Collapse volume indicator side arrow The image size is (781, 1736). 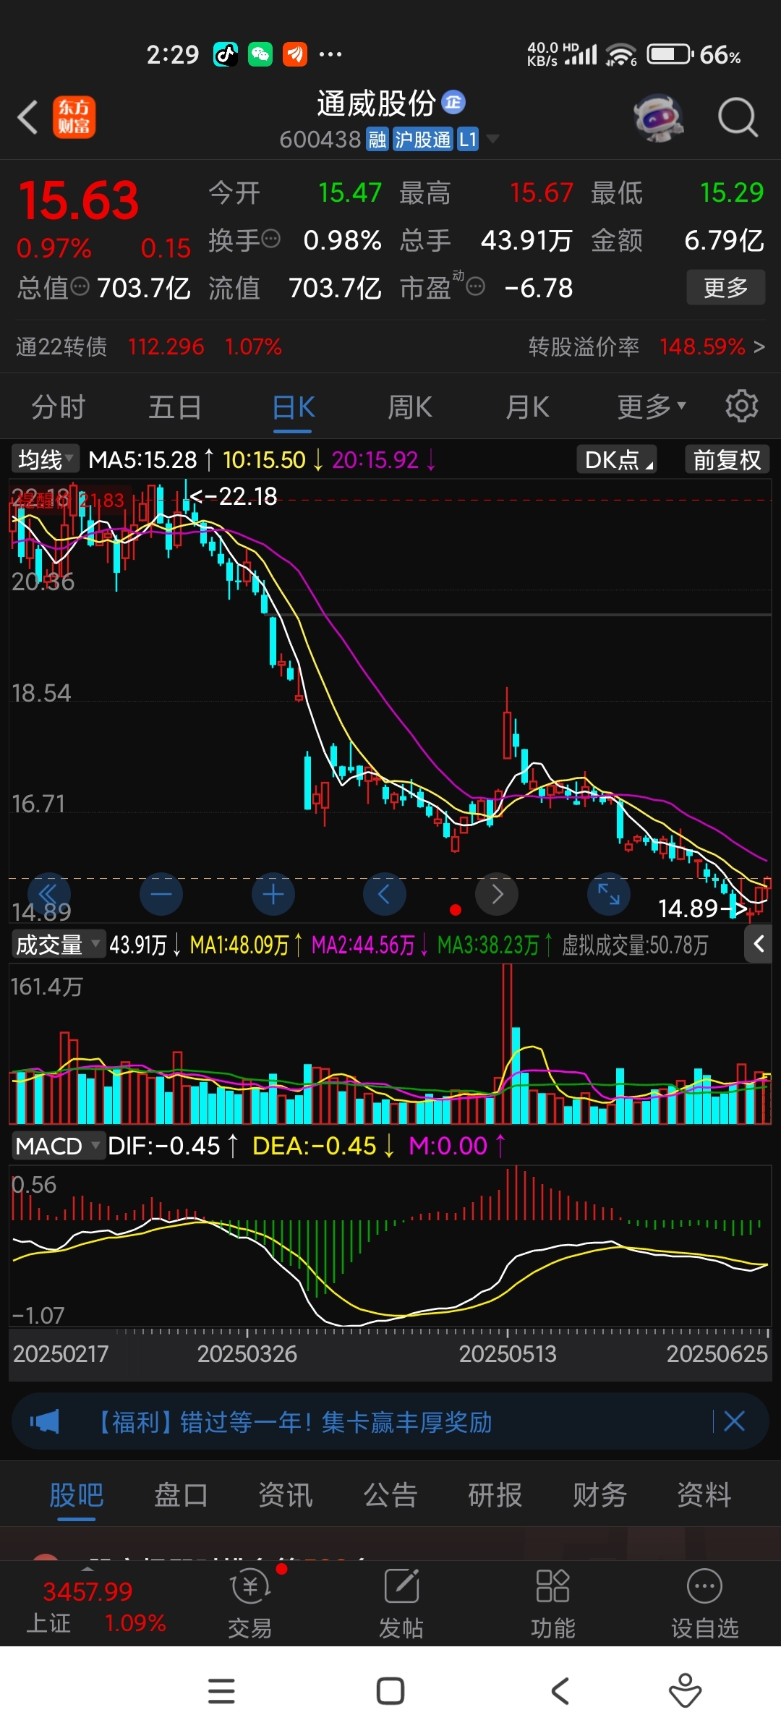point(759,944)
